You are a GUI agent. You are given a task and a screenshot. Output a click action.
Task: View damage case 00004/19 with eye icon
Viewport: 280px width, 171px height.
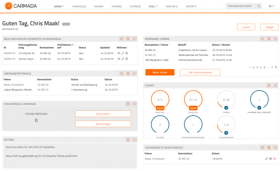click(119, 59)
